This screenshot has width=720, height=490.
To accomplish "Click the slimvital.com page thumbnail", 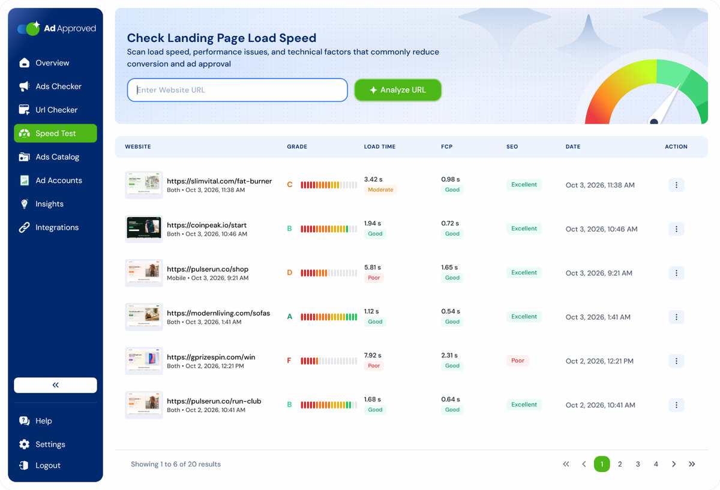I will coord(144,185).
